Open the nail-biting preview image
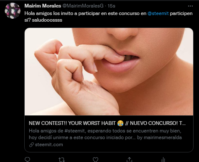Viewport: 199px width, 162px height. click(109, 72)
